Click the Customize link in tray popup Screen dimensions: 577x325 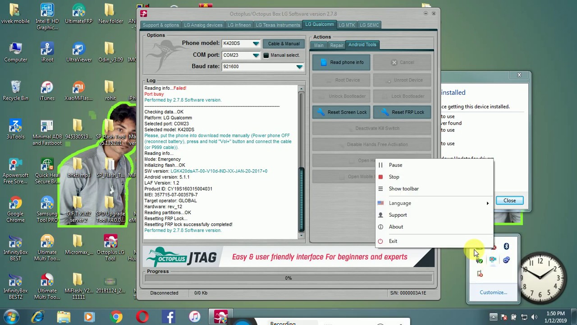[x=493, y=292]
